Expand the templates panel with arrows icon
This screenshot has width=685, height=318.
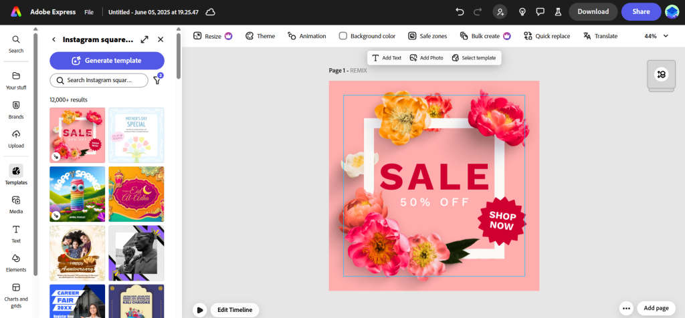point(144,39)
